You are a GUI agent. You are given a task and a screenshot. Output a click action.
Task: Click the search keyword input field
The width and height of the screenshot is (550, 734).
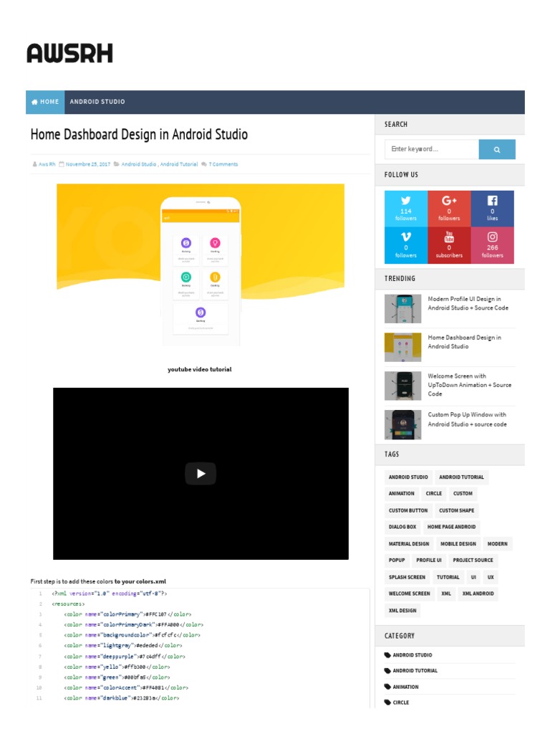click(x=432, y=149)
